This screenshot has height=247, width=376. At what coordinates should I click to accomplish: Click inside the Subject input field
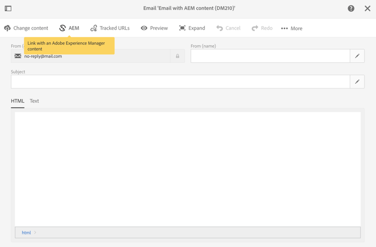click(180, 82)
